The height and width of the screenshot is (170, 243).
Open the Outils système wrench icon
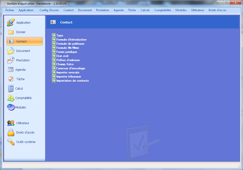pos(11,142)
